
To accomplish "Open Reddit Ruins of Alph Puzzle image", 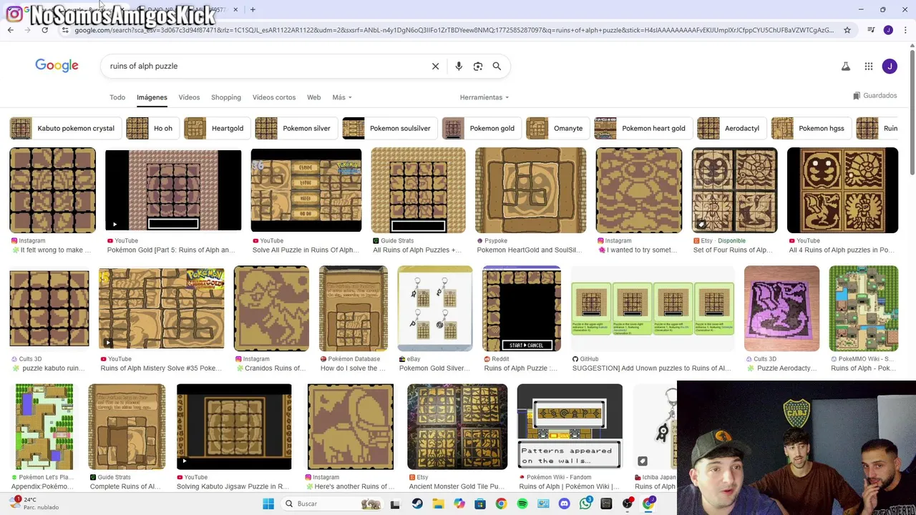I will point(522,308).
